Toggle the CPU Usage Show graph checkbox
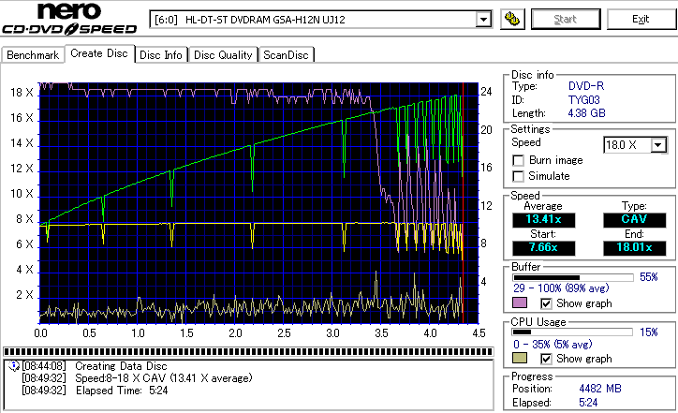Image resolution: width=678 pixels, height=413 pixels. click(546, 359)
